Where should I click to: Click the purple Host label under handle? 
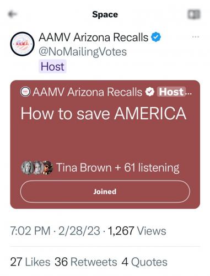(x=52, y=66)
